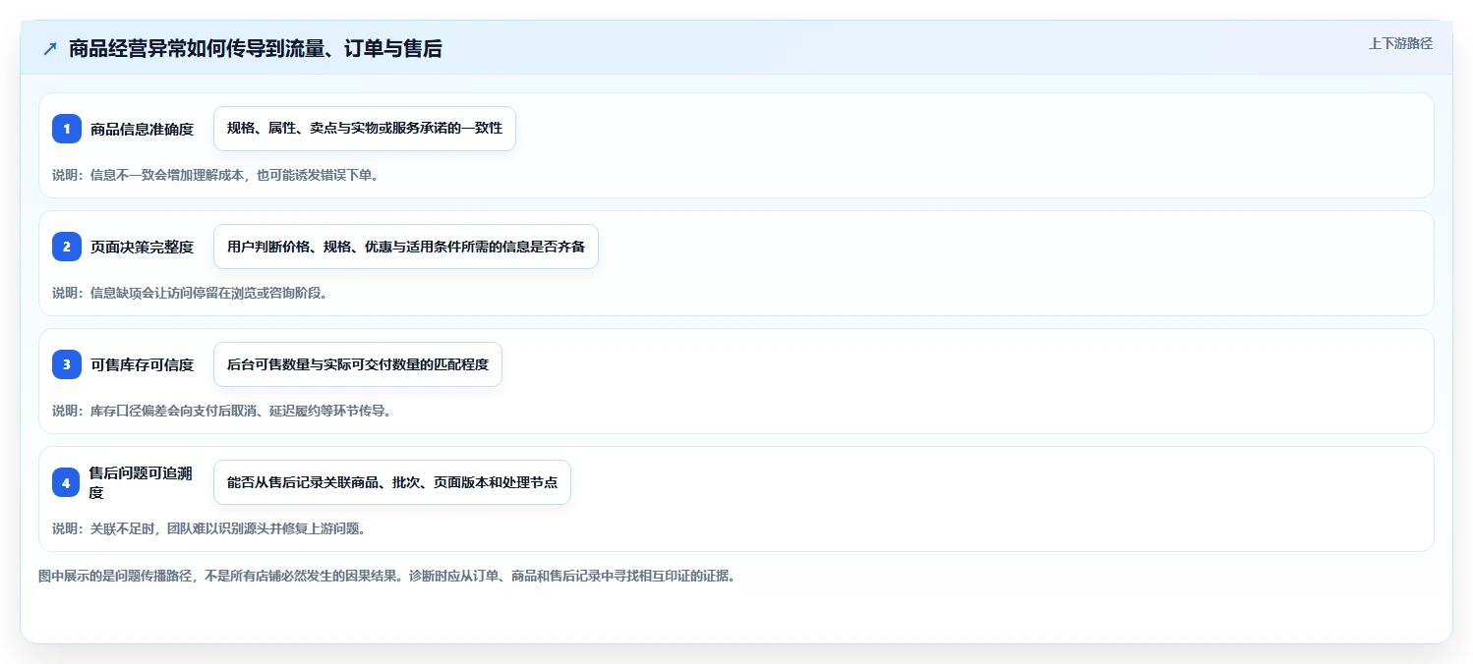The width and height of the screenshot is (1473, 664).
Task: Click the number 4 step badge
Action: click(x=66, y=482)
